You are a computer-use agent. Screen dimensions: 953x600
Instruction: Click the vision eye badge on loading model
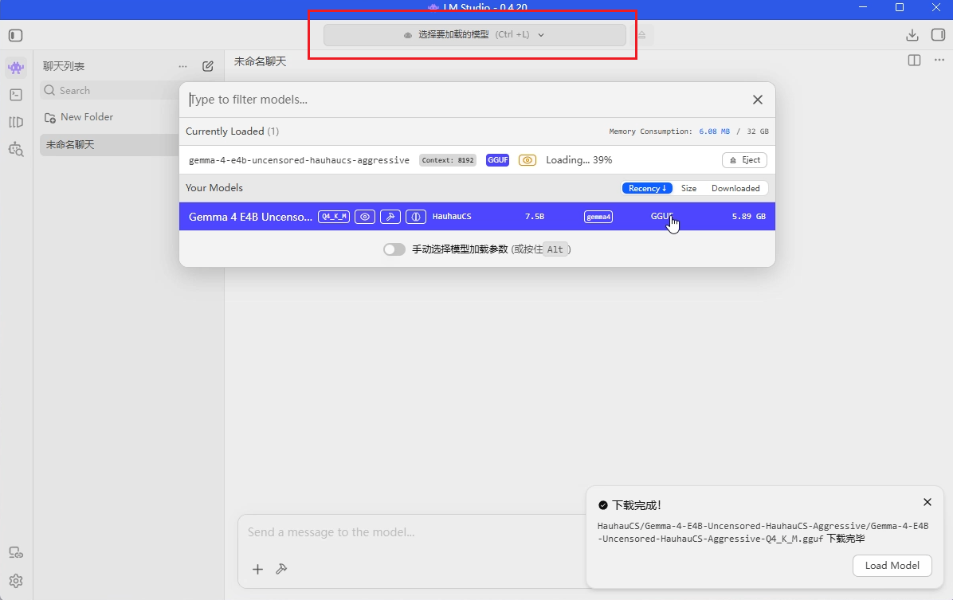(527, 160)
